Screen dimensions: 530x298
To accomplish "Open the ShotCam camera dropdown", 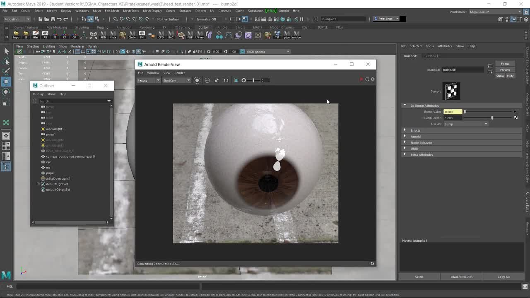I will pyautogui.click(x=176, y=80).
